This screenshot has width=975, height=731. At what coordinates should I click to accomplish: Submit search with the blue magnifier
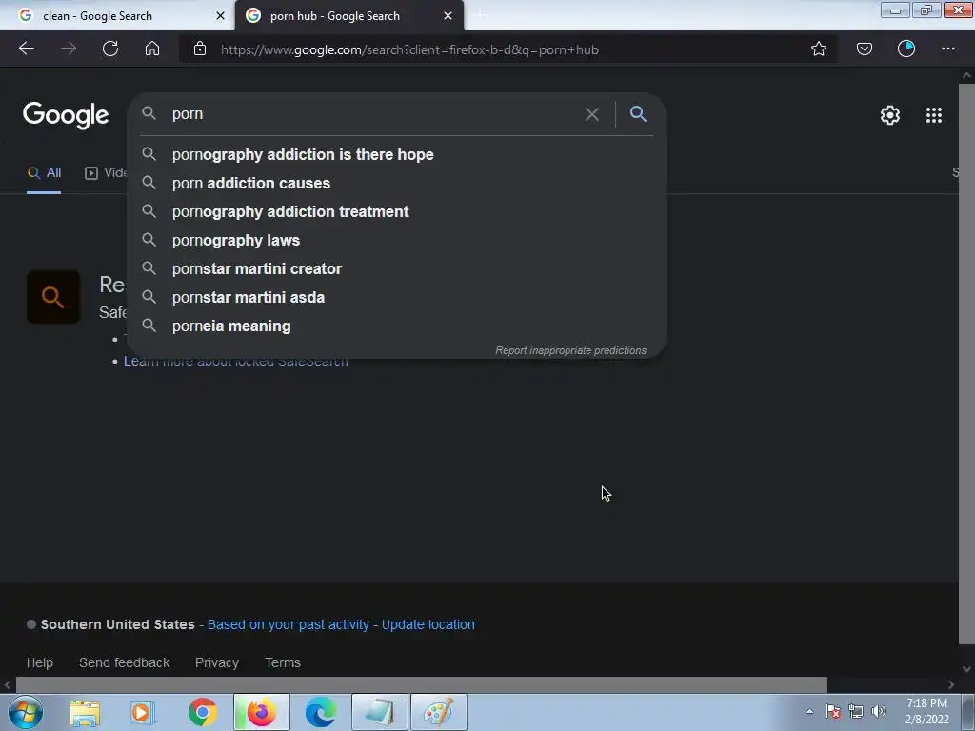tap(638, 114)
